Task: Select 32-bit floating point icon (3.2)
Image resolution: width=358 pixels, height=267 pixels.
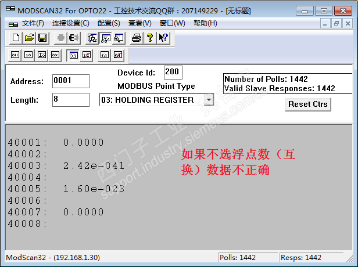Action: coord(73,55)
